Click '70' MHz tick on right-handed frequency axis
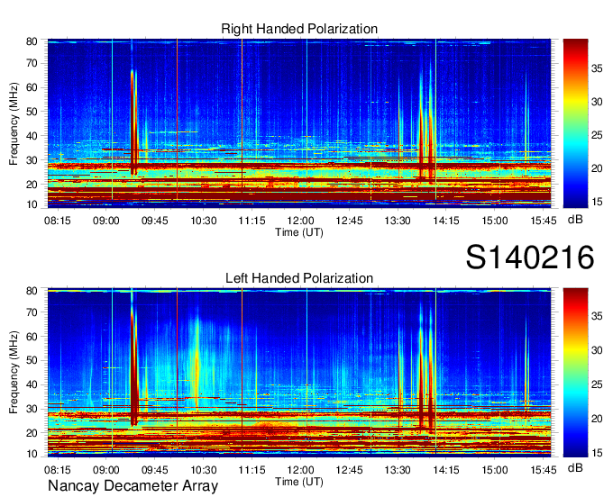This screenshot has width=613, height=497. point(32,63)
